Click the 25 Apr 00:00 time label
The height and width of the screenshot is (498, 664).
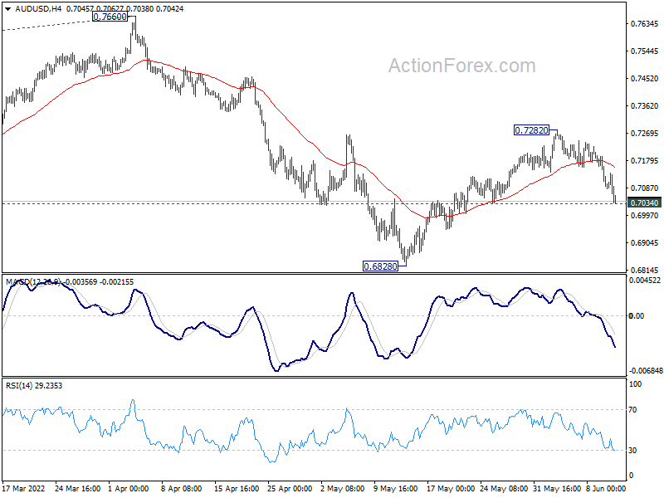pos(290,489)
